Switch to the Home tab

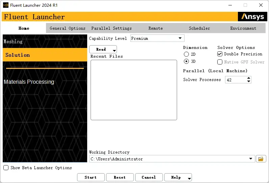pos(24,28)
